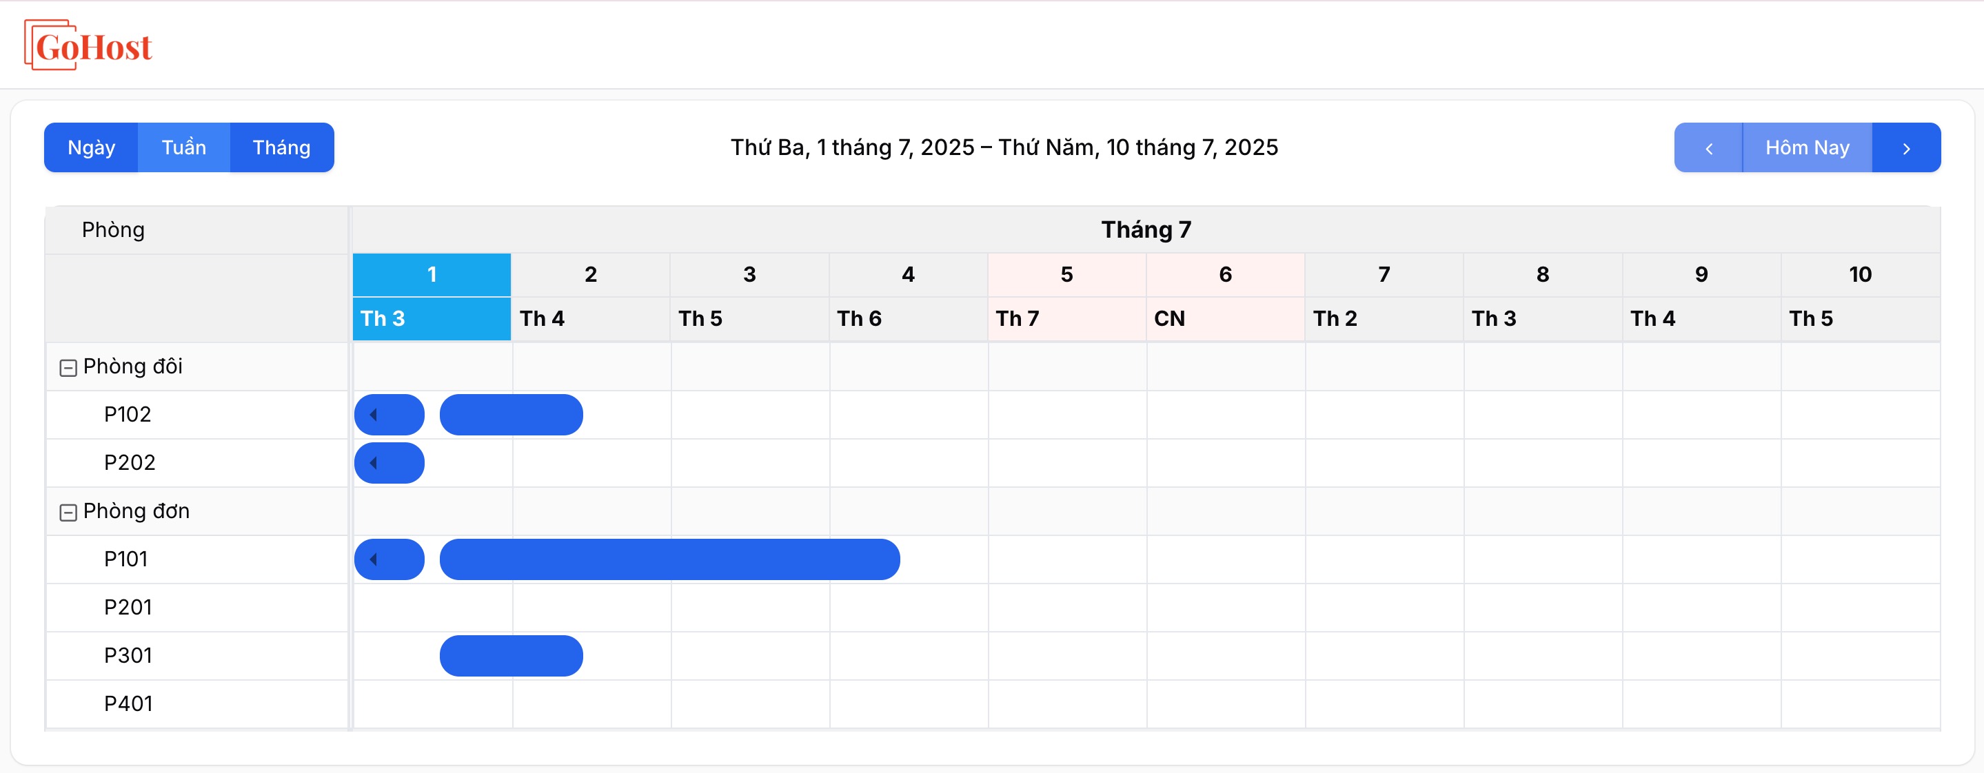Select day 6 CN column header
Image resolution: width=1984 pixels, height=773 pixels.
[x=1226, y=296]
